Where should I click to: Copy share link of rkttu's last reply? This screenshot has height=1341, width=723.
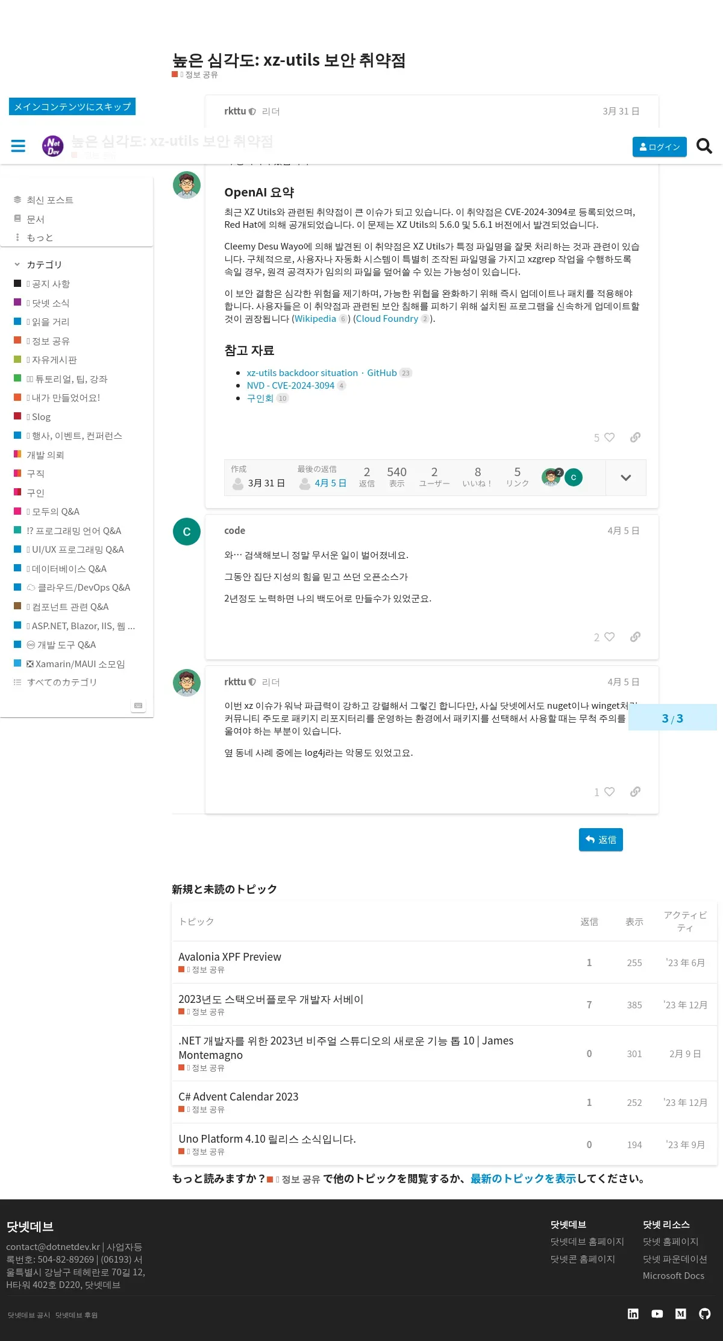(x=635, y=792)
